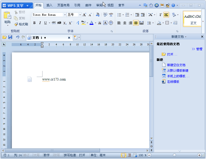Click the zoom slider handle
This screenshot has height=159, width=206.
pos(174,155)
